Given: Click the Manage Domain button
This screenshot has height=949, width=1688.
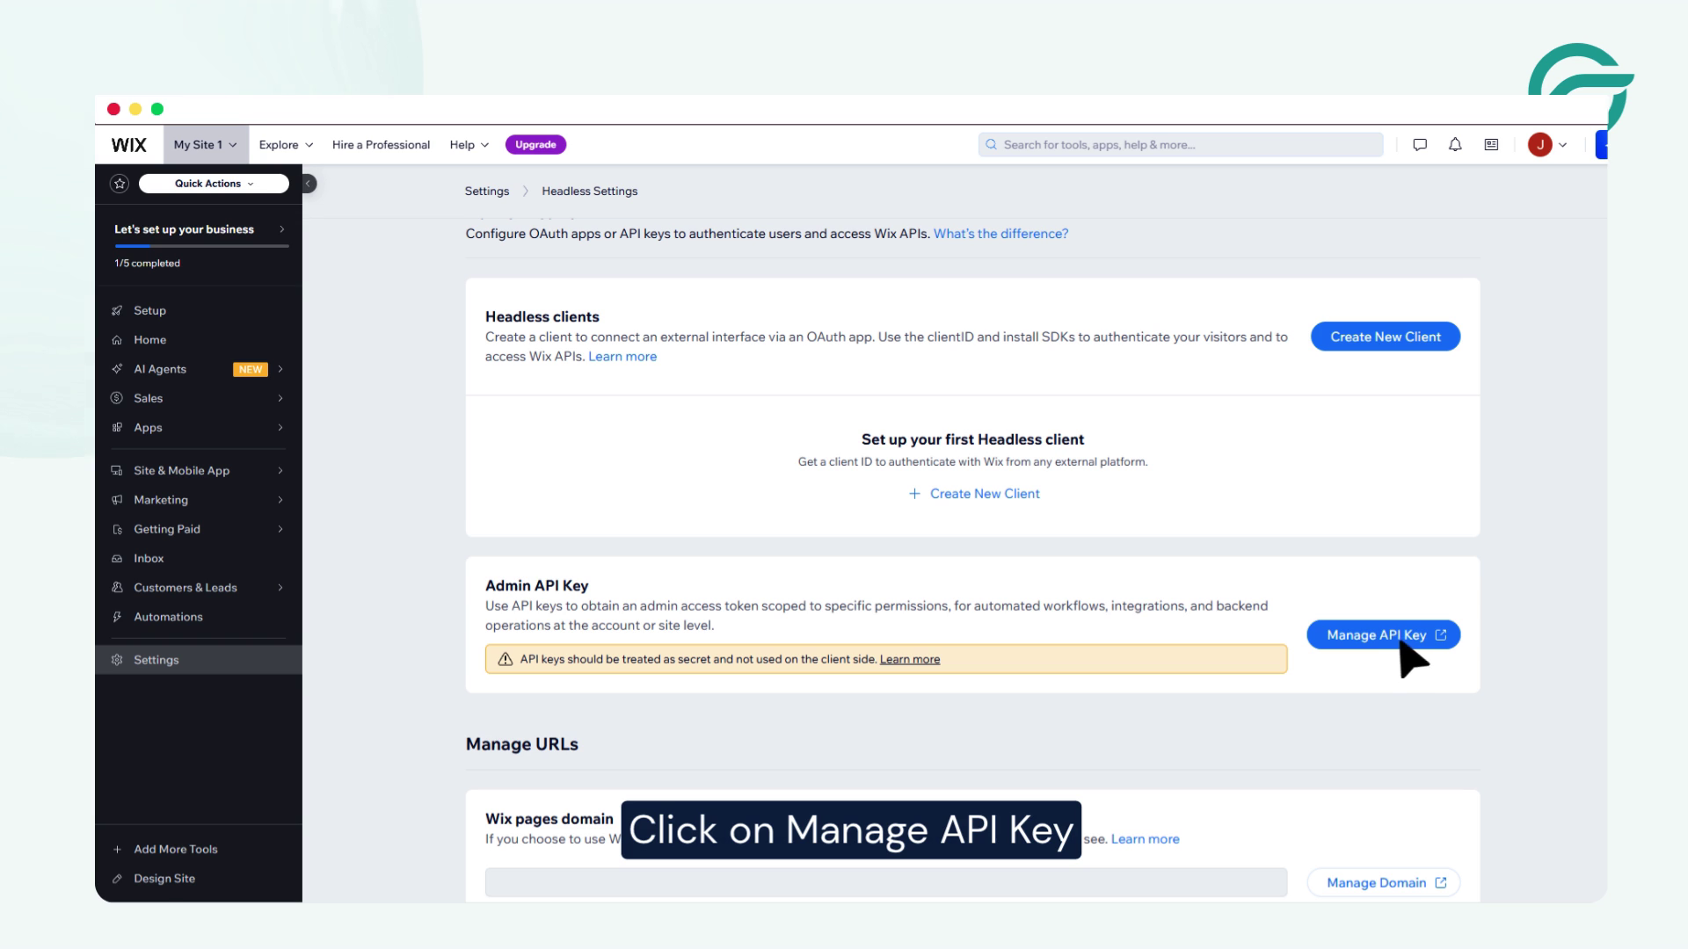Looking at the screenshot, I should point(1384,883).
